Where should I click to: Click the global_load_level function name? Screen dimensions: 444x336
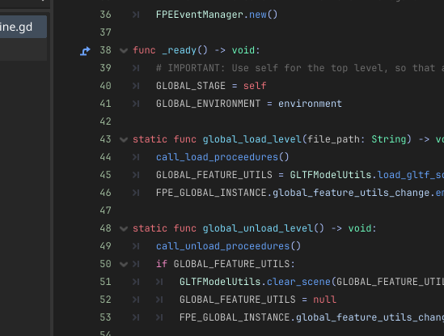point(252,139)
